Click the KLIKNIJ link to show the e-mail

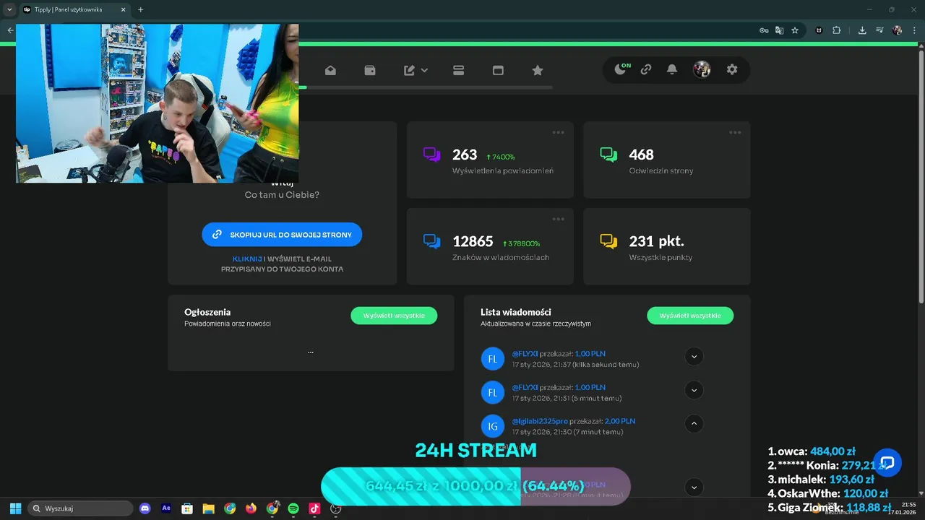(x=247, y=259)
